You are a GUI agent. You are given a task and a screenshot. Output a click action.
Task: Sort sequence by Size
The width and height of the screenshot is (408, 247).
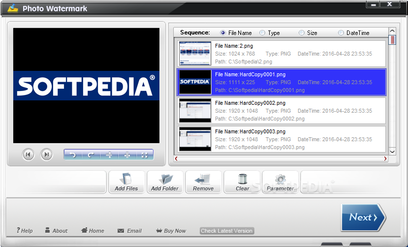(x=308, y=33)
